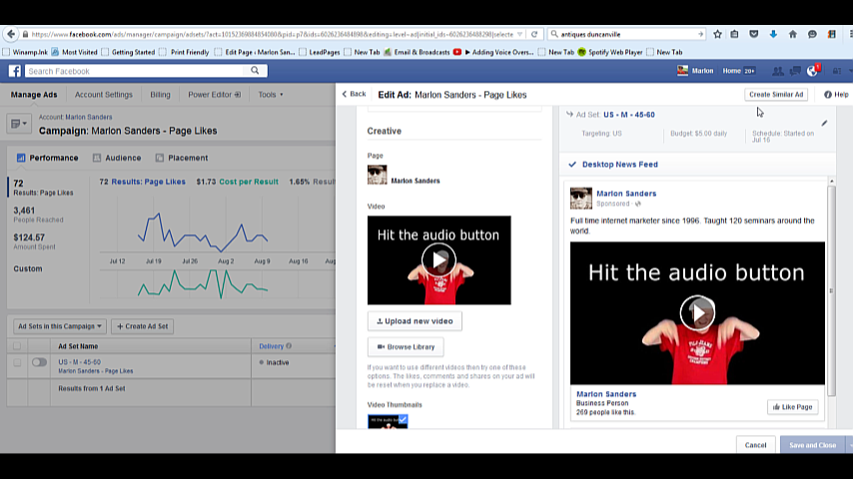Open the Manage Ads tab
Viewport: 853px width, 479px height.
pyautogui.click(x=34, y=95)
